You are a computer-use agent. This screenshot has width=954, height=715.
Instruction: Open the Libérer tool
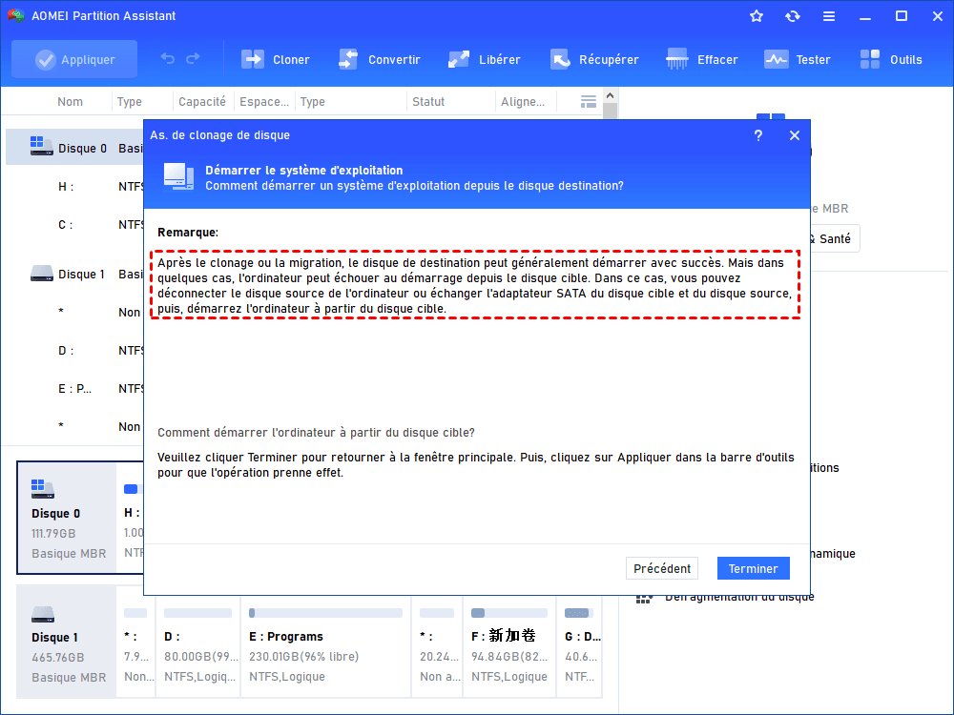tap(485, 59)
